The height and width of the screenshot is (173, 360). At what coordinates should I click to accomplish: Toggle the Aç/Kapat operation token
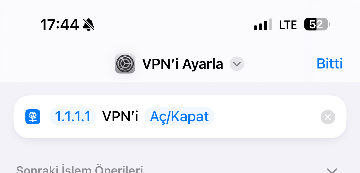click(x=179, y=117)
